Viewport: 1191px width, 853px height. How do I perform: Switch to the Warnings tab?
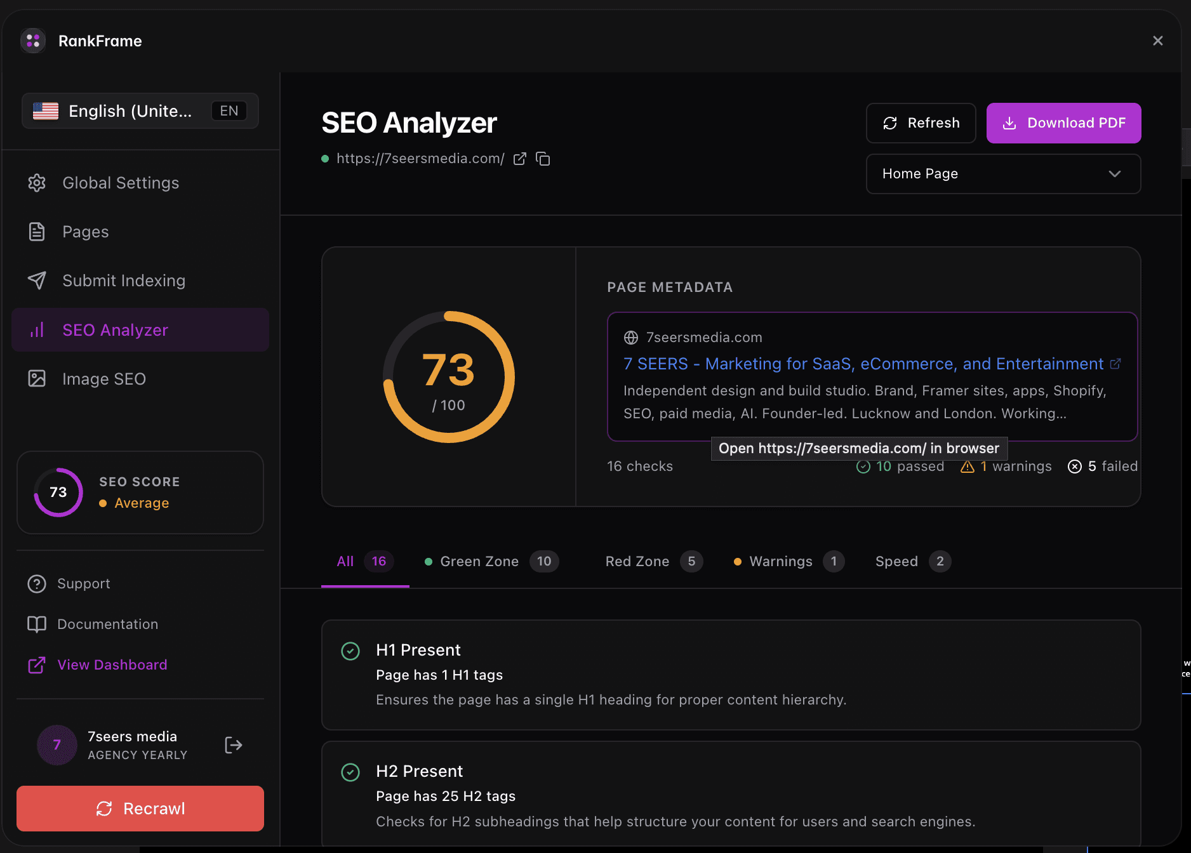788,562
